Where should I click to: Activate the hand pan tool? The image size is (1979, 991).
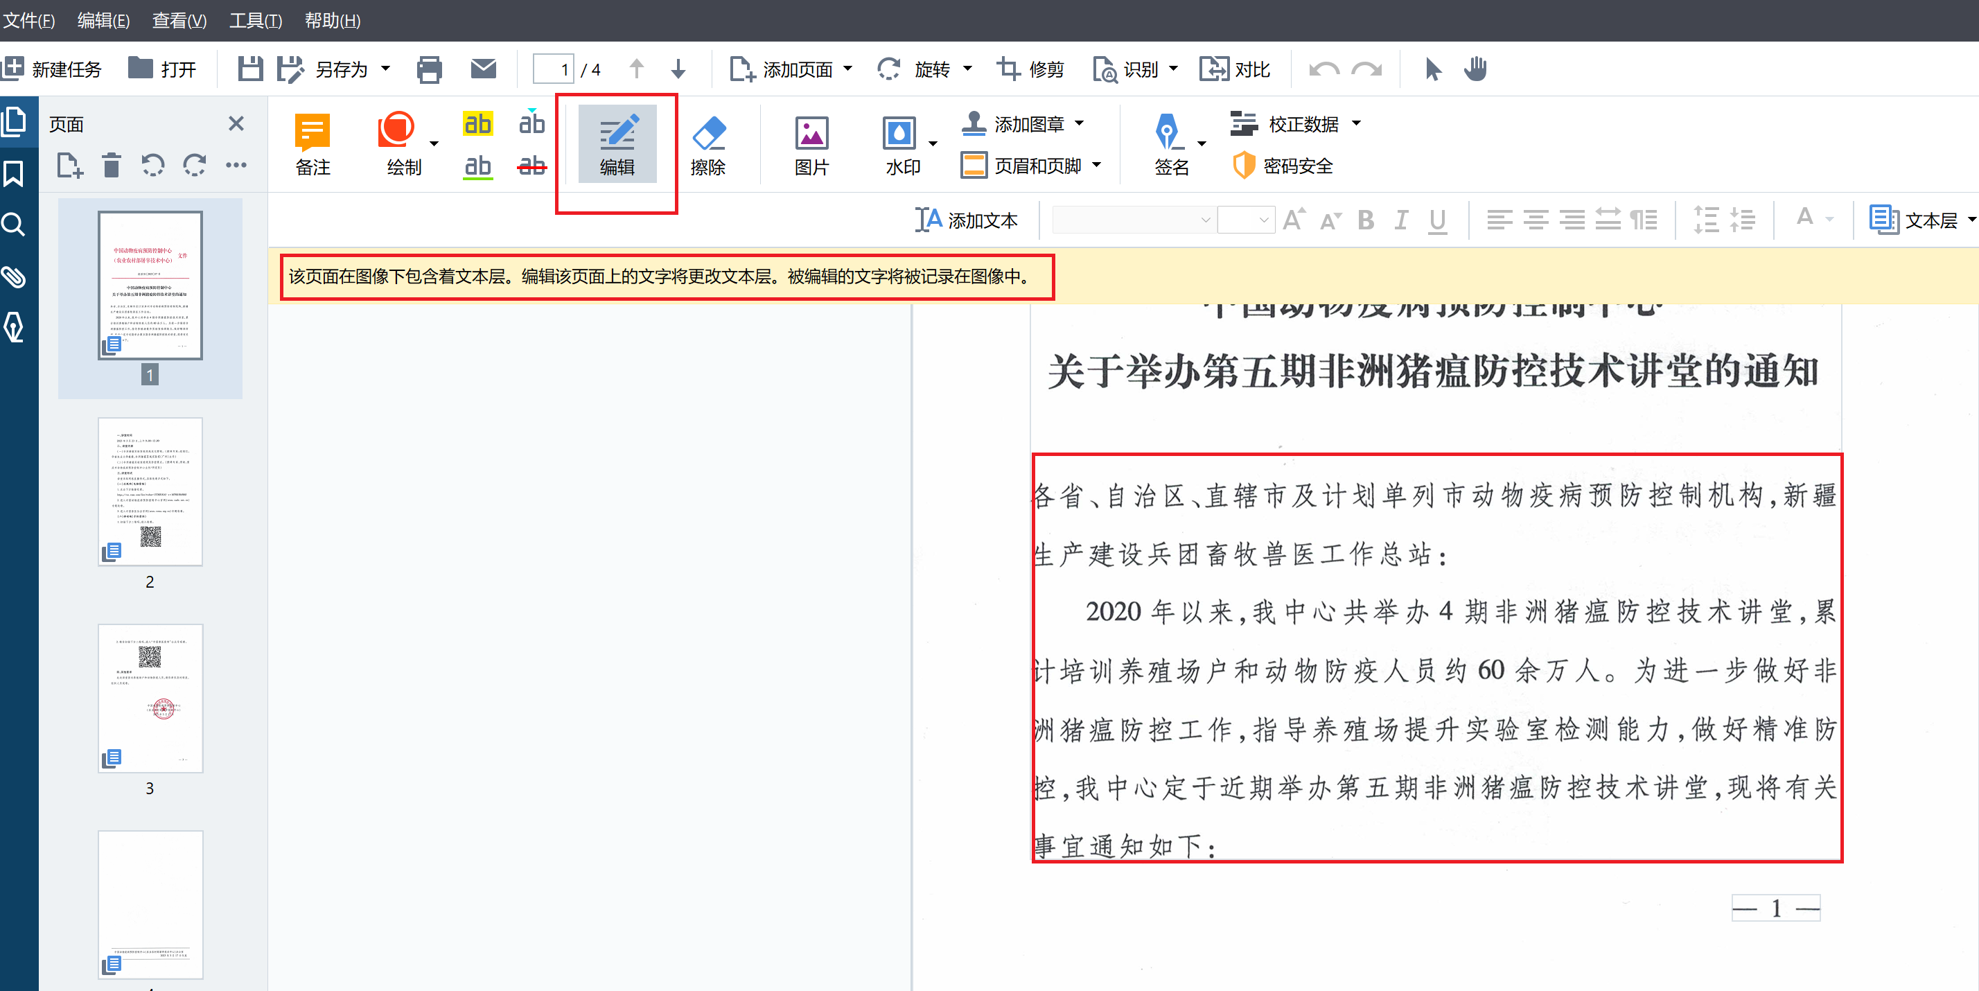1475,69
